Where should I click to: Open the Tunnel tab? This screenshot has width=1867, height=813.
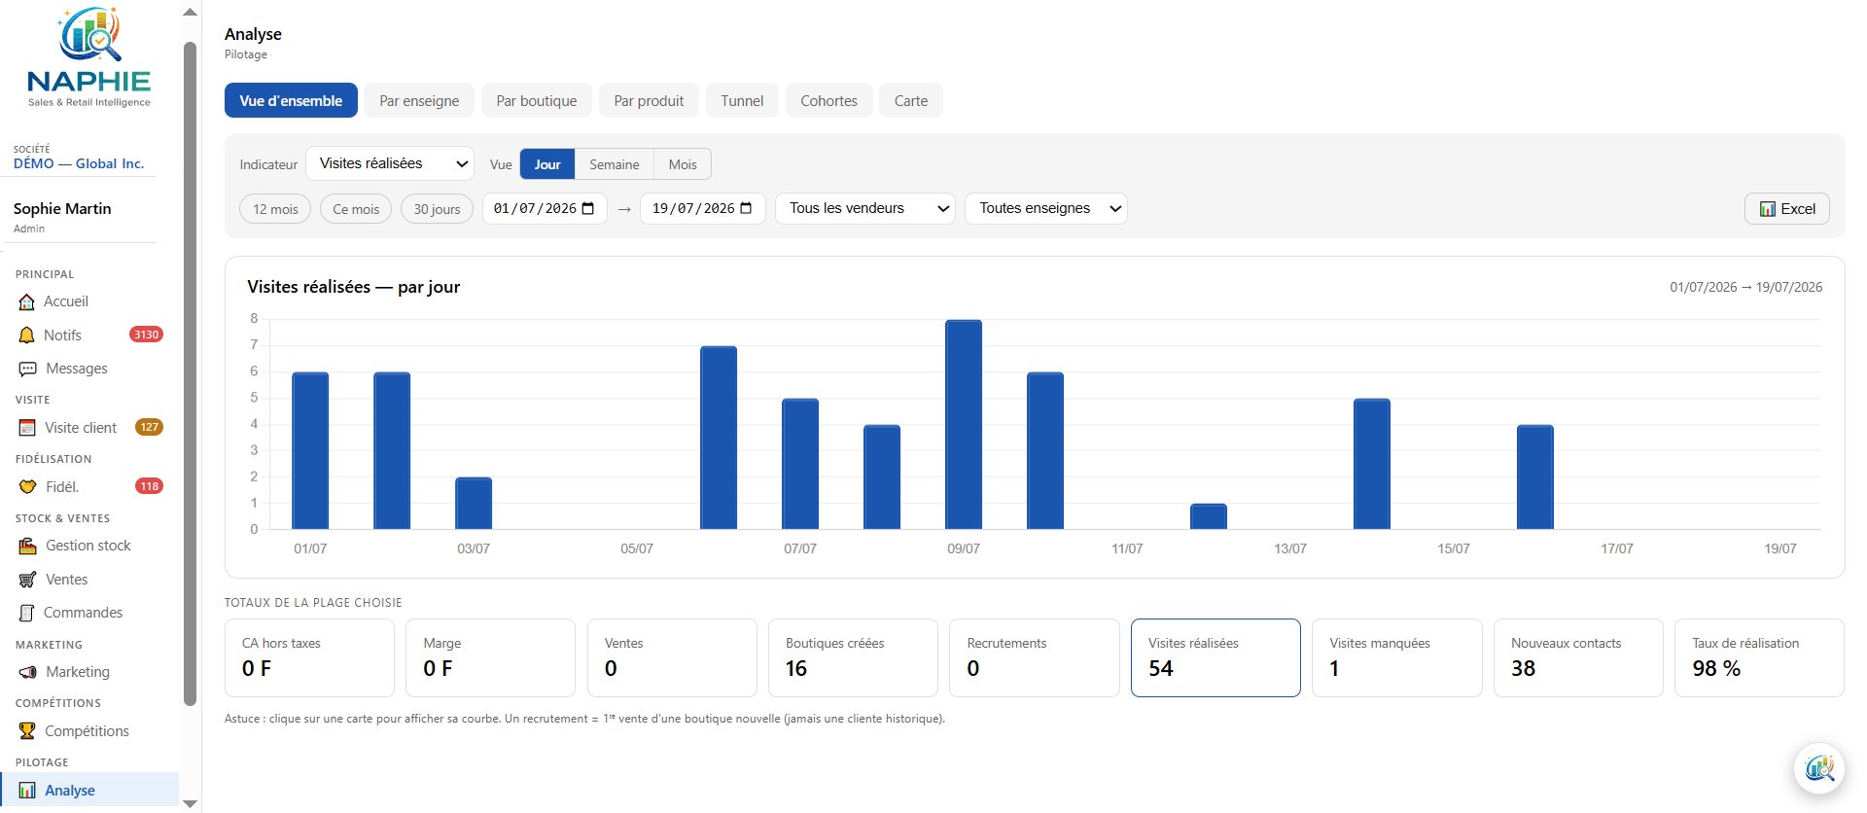pyautogui.click(x=742, y=101)
